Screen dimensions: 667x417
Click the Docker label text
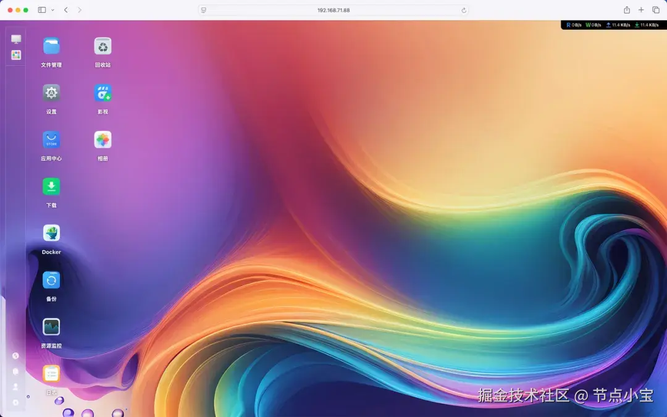point(51,252)
